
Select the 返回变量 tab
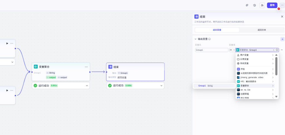[217, 30]
